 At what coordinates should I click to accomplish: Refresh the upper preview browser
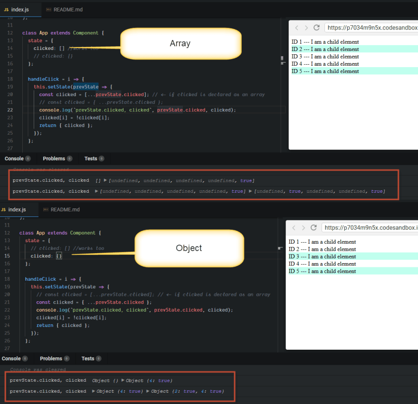(x=316, y=28)
